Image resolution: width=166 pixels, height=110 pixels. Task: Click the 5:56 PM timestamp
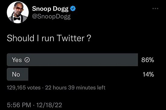coord(19,105)
